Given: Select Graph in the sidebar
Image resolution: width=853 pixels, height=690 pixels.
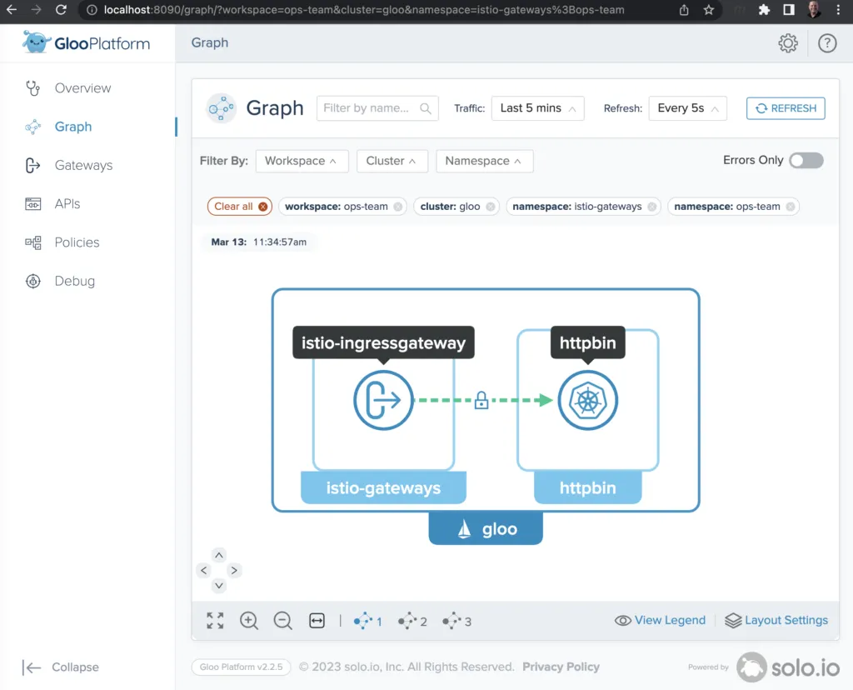Looking at the screenshot, I should point(73,127).
